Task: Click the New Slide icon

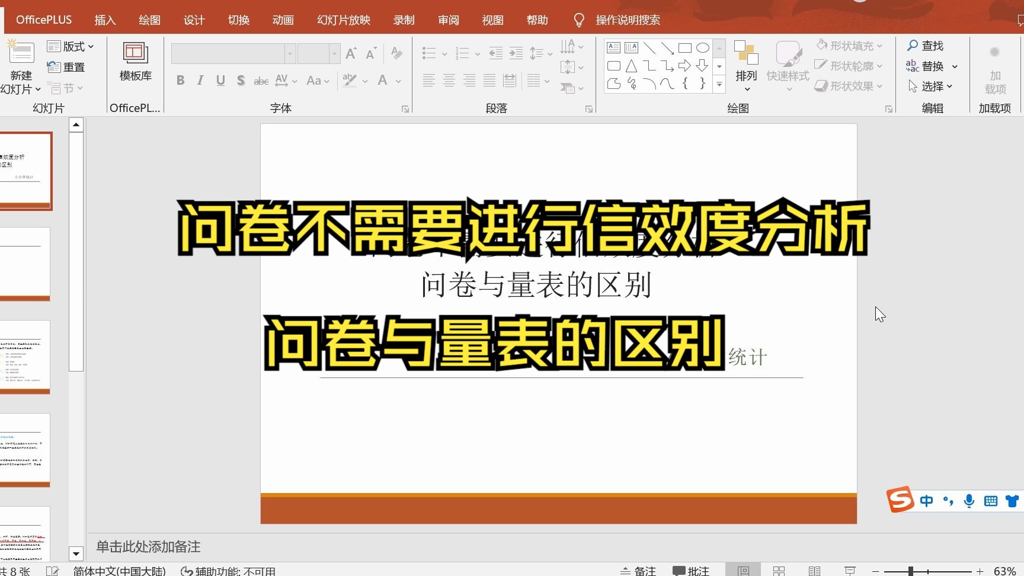Action: pyautogui.click(x=21, y=52)
